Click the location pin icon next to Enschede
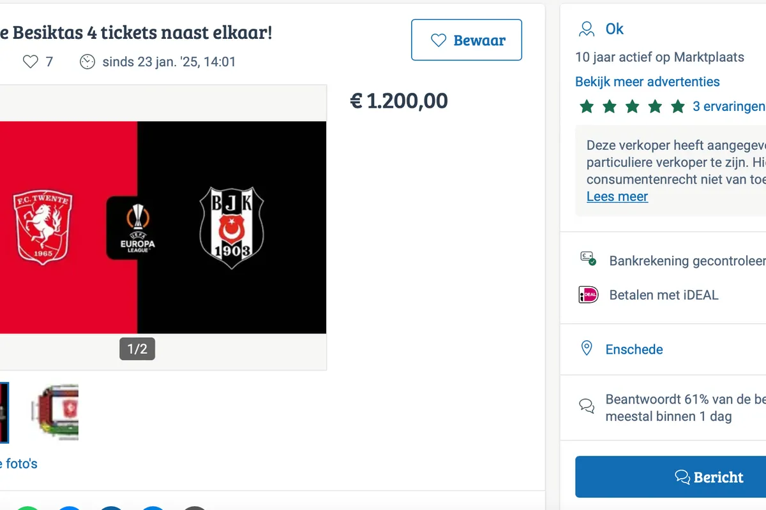766x510 pixels. coord(588,349)
